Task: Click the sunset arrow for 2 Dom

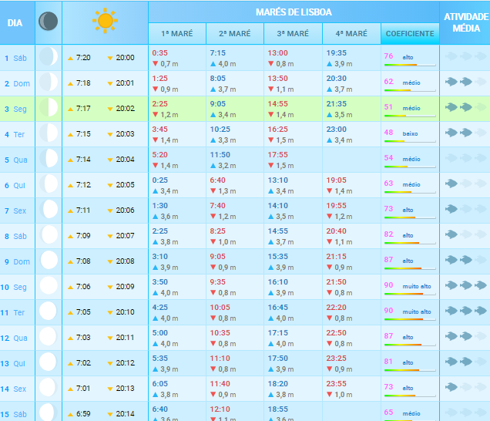Action: click(110, 83)
